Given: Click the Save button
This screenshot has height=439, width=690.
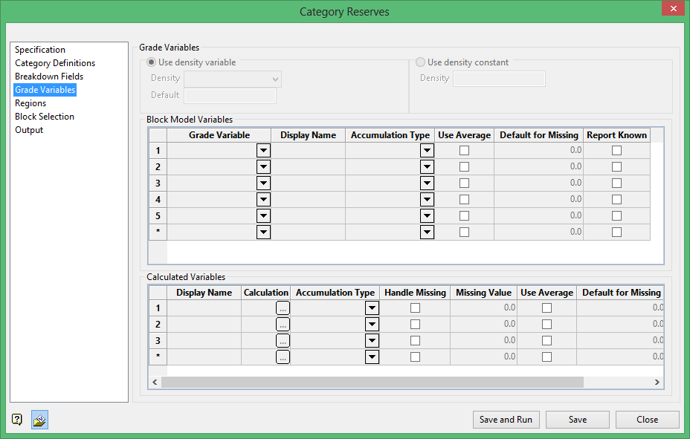Looking at the screenshot, I should (x=578, y=420).
